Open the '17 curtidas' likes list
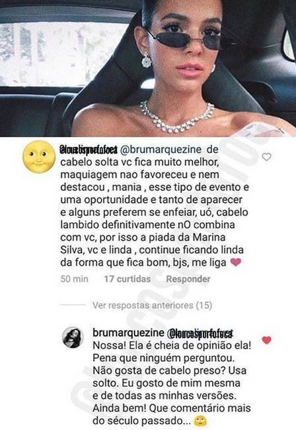 pos(128,279)
